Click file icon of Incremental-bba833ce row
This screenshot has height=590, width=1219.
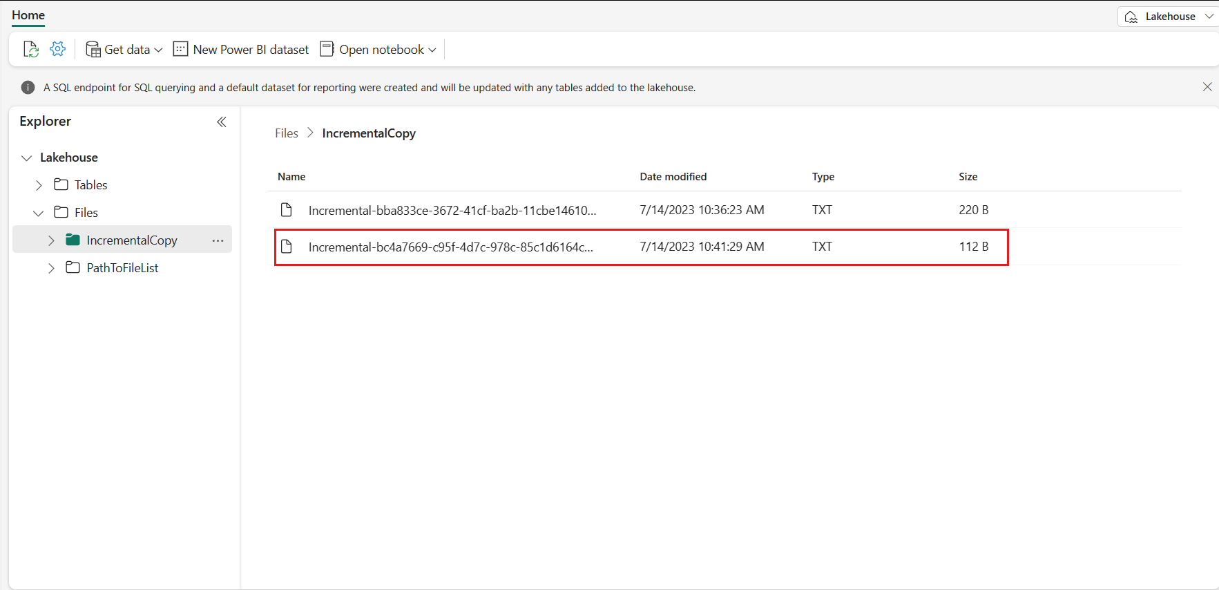coord(287,209)
